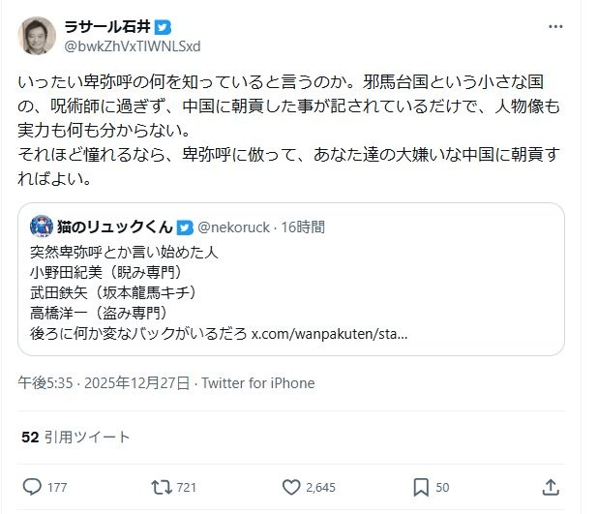Screen dimensions: 598x514
Task: Open ラサール石井's profile photo
Action: coord(37,36)
